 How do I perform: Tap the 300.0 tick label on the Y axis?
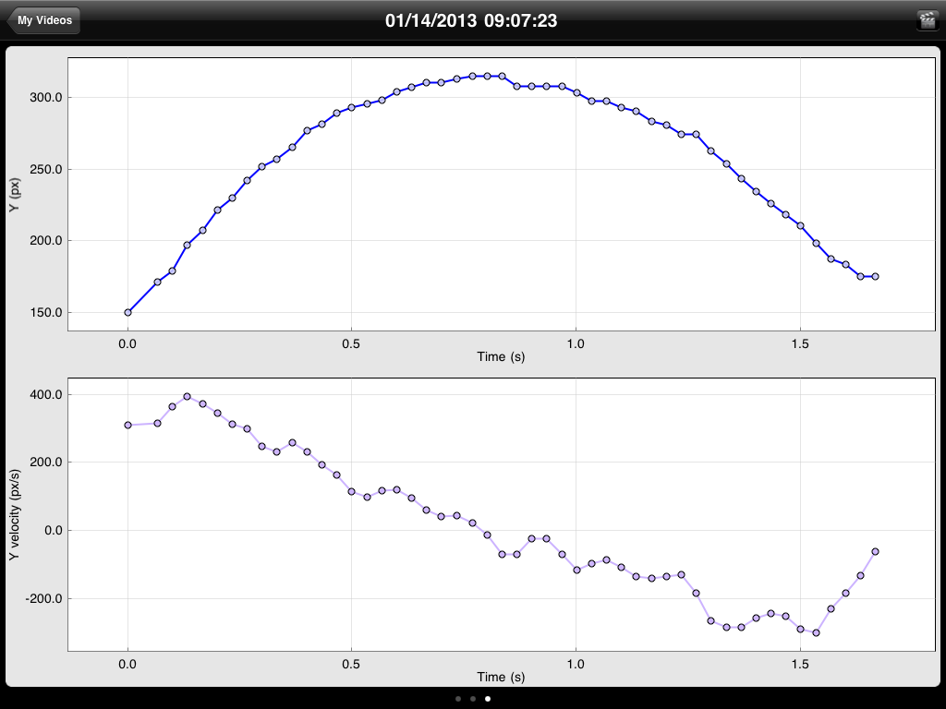point(46,98)
